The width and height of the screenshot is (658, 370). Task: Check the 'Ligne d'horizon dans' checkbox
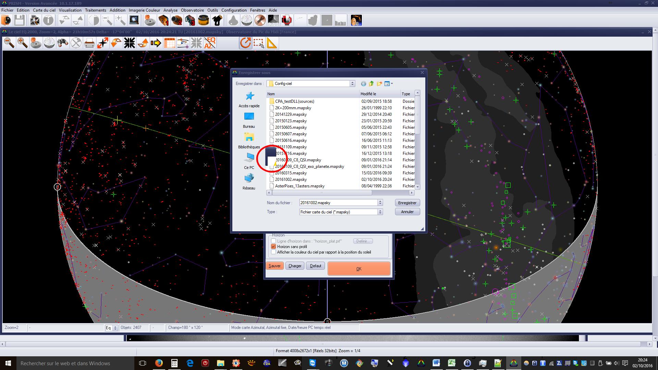tap(273, 241)
